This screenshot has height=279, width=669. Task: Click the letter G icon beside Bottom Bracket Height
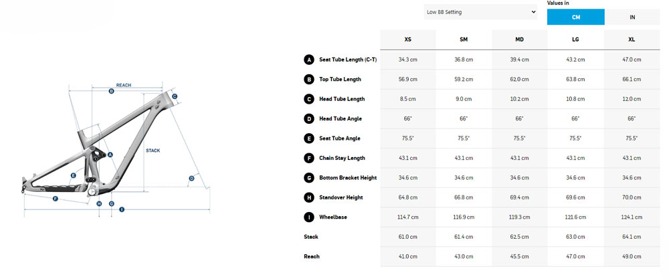pos(308,177)
